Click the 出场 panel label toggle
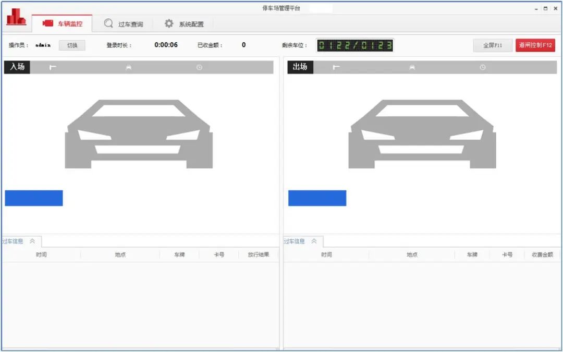563x352 pixels. (x=301, y=67)
